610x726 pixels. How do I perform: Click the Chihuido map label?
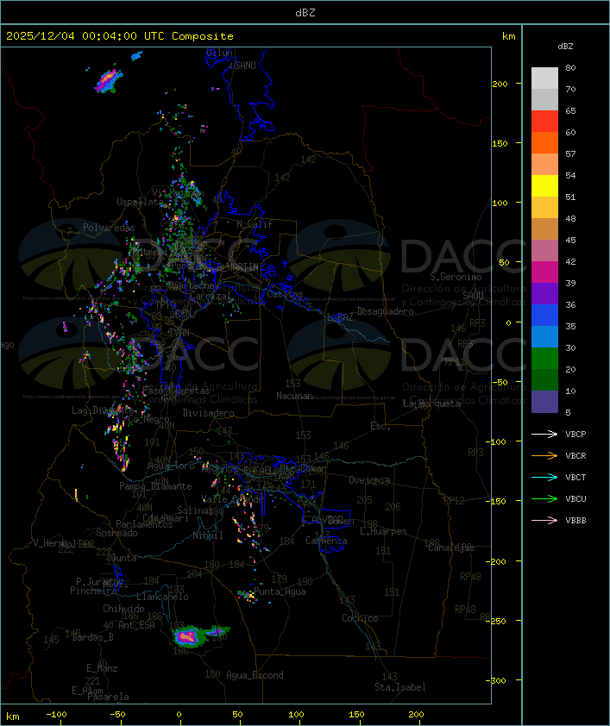pyautogui.click(x=123, y=609)
